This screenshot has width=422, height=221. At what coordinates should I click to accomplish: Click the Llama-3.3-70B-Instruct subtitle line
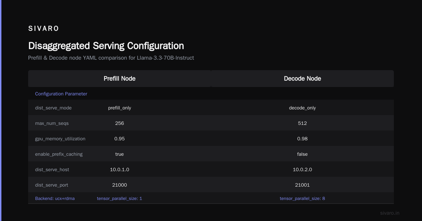coord(111,58)
